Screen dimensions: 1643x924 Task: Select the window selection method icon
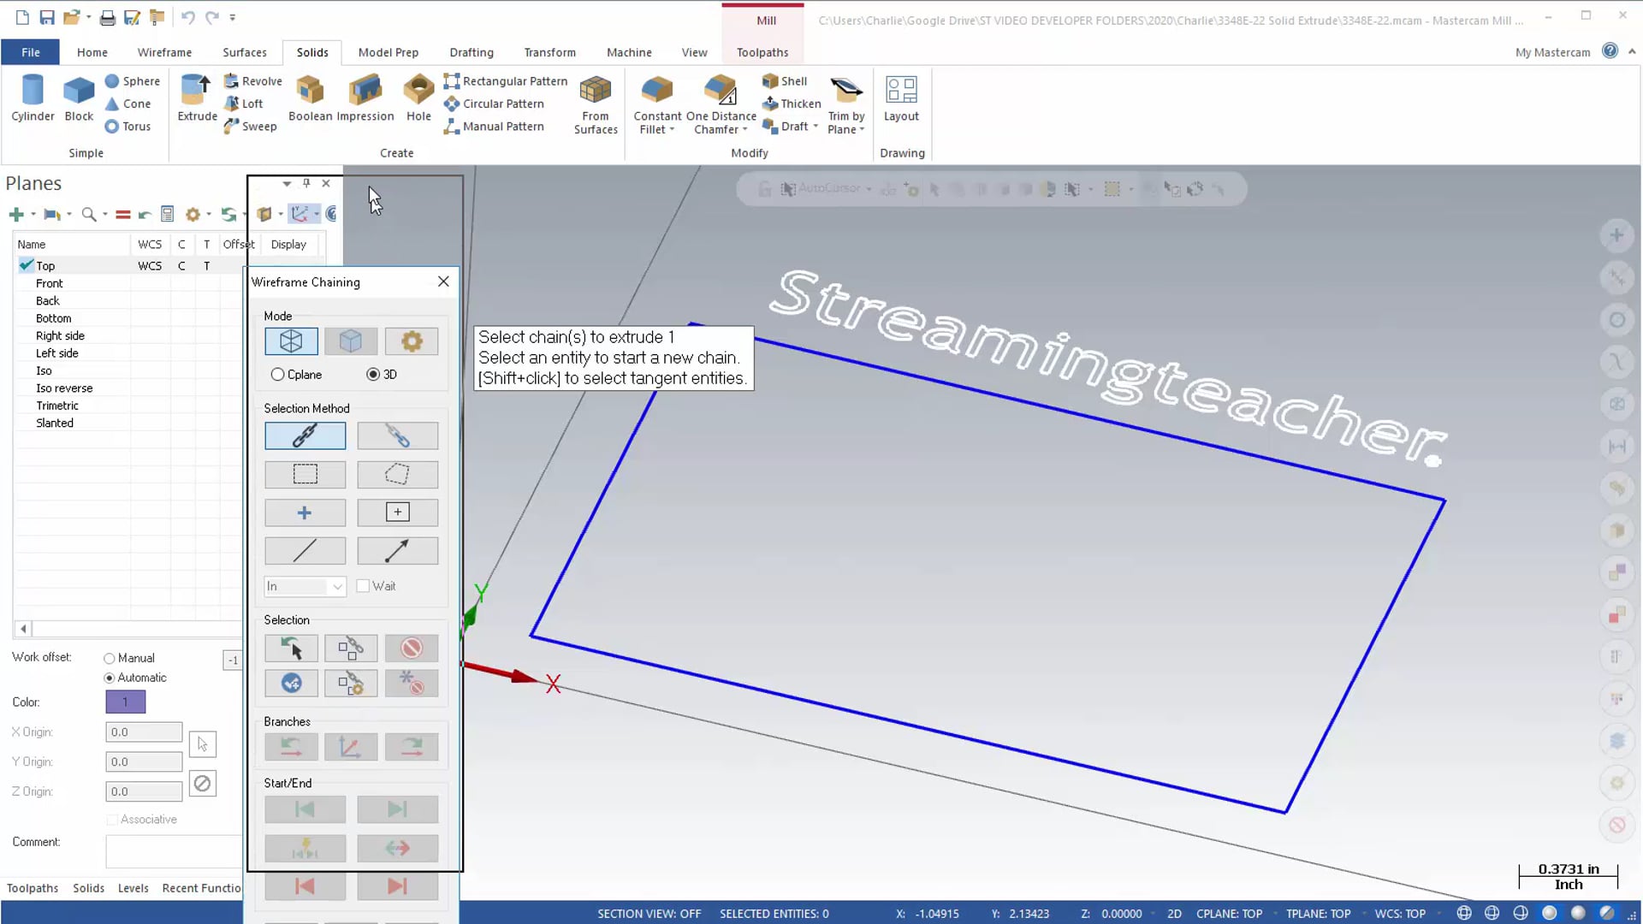(x=305, y=474)
